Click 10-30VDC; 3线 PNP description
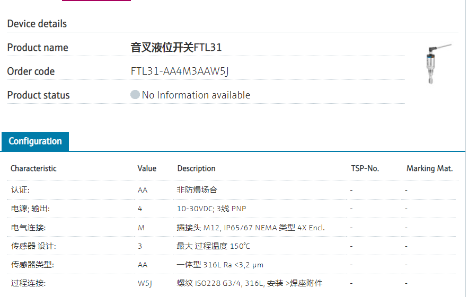This screenshot has height=297, width=468. click(x=211, y=209)
